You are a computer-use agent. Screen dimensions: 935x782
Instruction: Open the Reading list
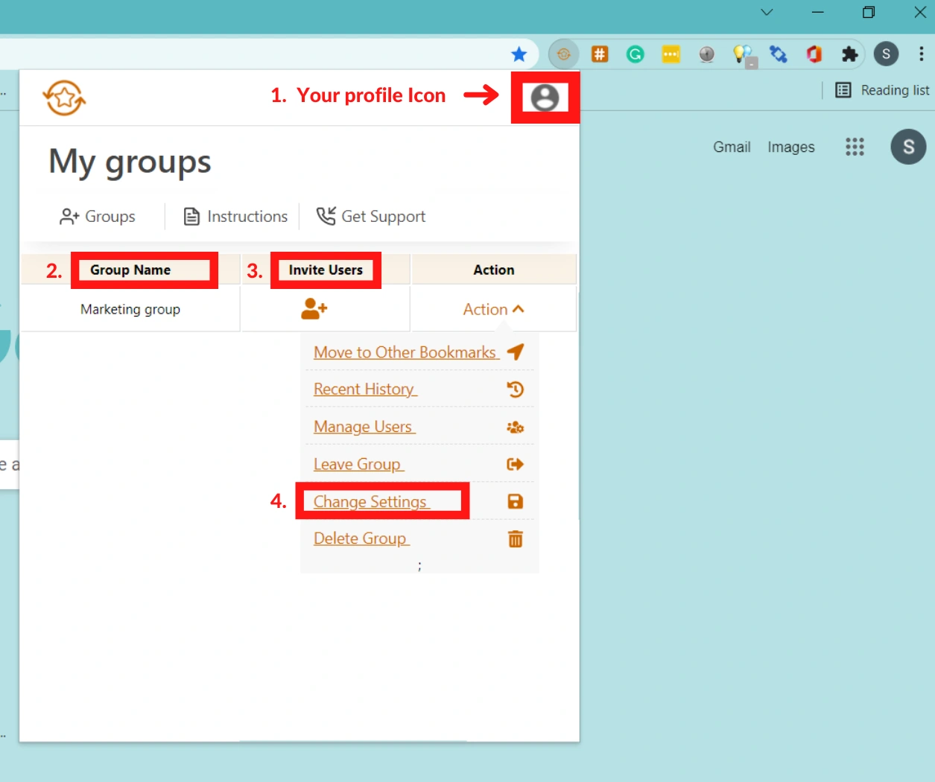pyautogui.click(x=883, y=90)
